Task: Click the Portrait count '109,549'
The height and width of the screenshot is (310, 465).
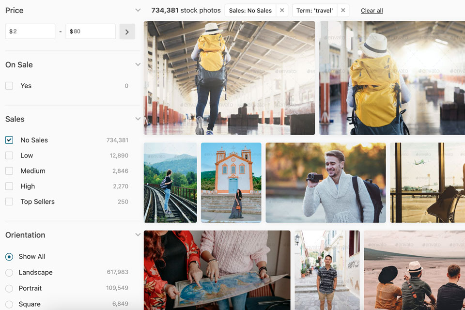Action: [117, 288]
